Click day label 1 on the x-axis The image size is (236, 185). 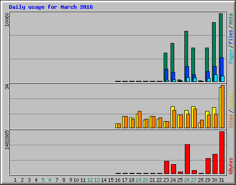(x=15, y=180)
